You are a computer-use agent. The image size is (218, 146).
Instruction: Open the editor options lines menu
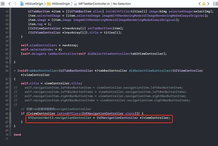coord(214,3)
